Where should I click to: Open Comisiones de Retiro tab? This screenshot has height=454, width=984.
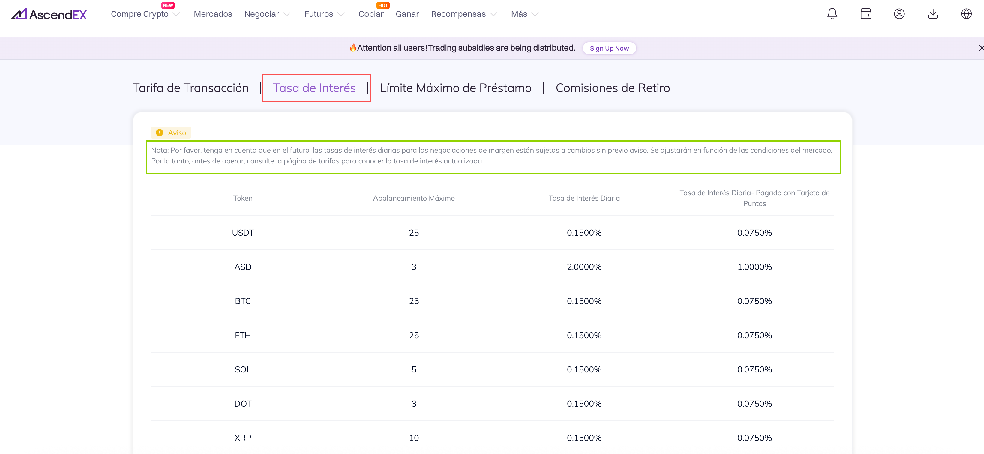612,88
